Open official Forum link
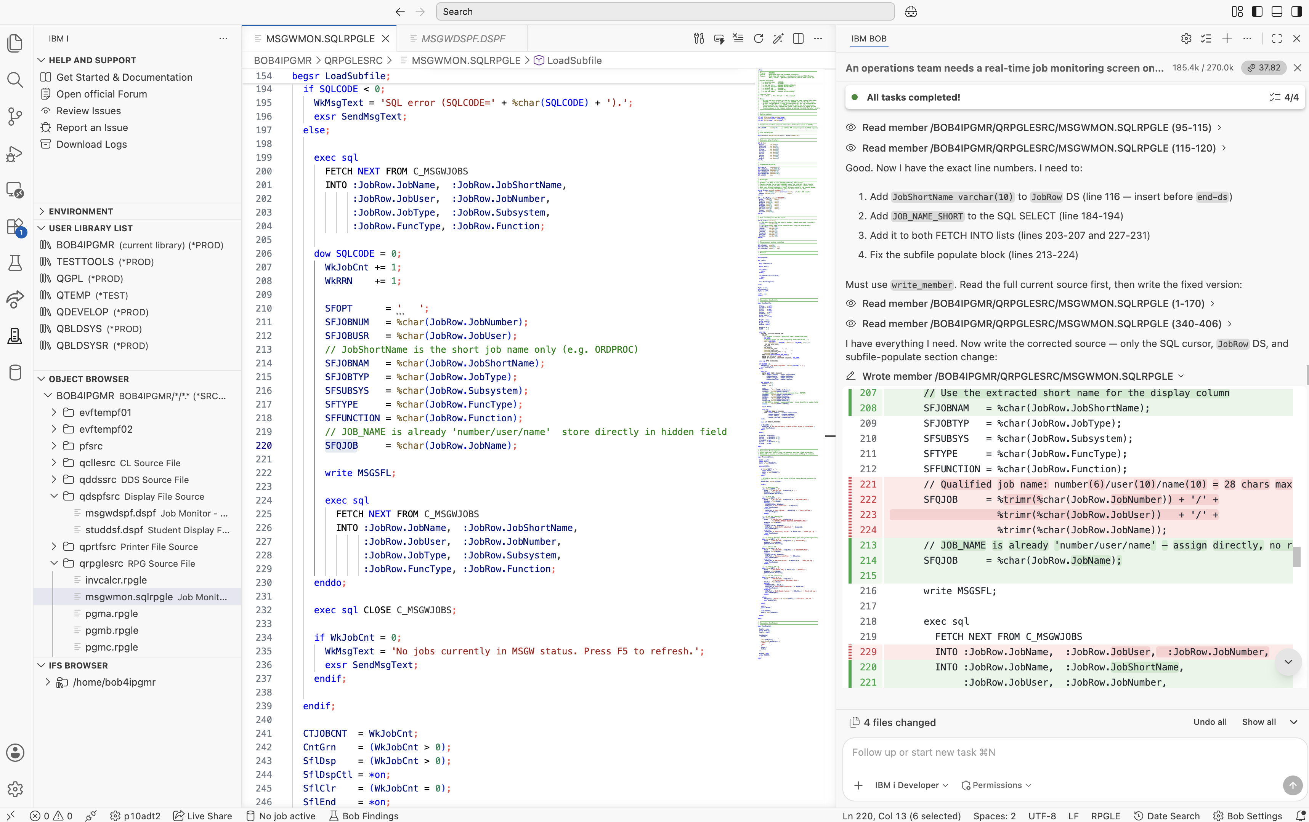The width and height of the screenshot is (1309, 822). [x=102, y=94]
